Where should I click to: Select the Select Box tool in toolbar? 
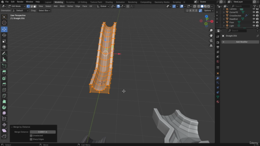(x=4, y=17)
